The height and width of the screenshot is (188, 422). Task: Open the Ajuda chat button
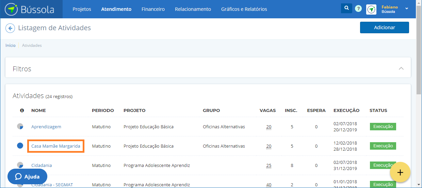click(27, 176)
